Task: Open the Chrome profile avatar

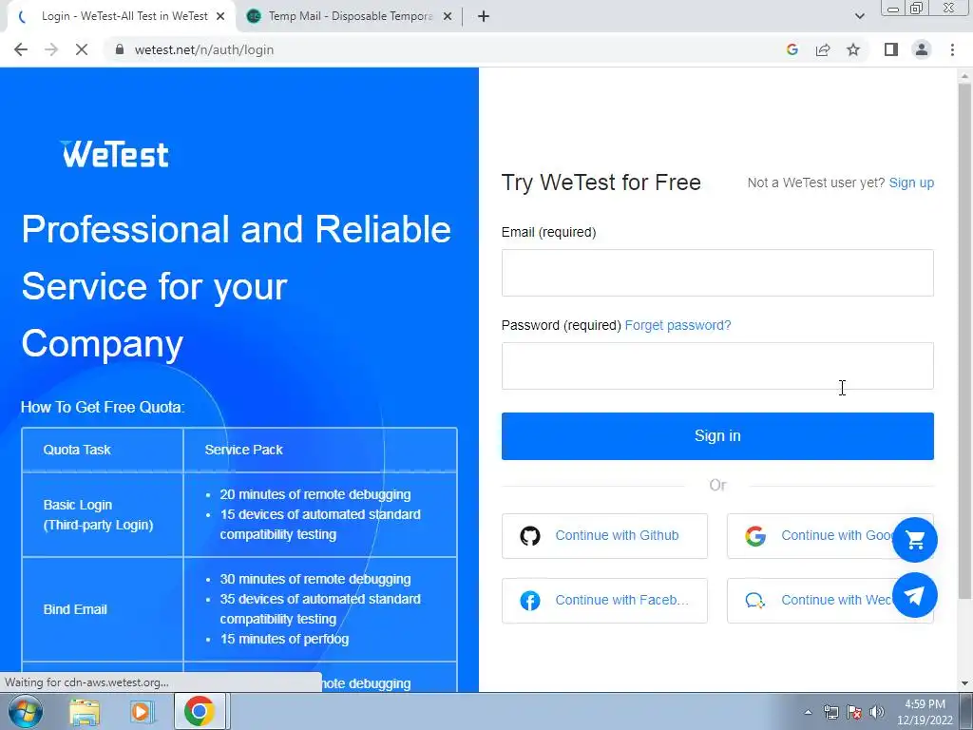Action: [922, 49]
